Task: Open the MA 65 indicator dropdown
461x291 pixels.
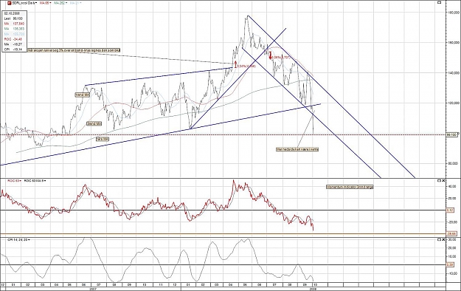Action: pos(45,3)
